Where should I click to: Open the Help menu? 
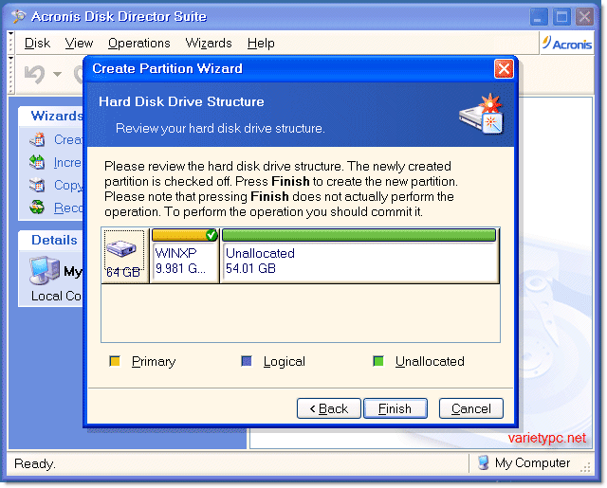pyautogui.click(x=261, y=43)
